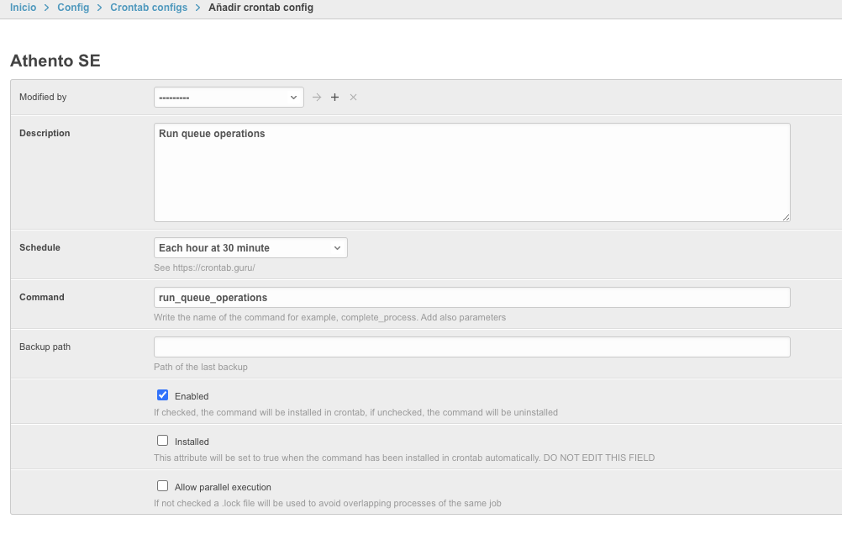Click the Command field label
Image resolution: width=842 pixels, height=540 pixels.
41,297
